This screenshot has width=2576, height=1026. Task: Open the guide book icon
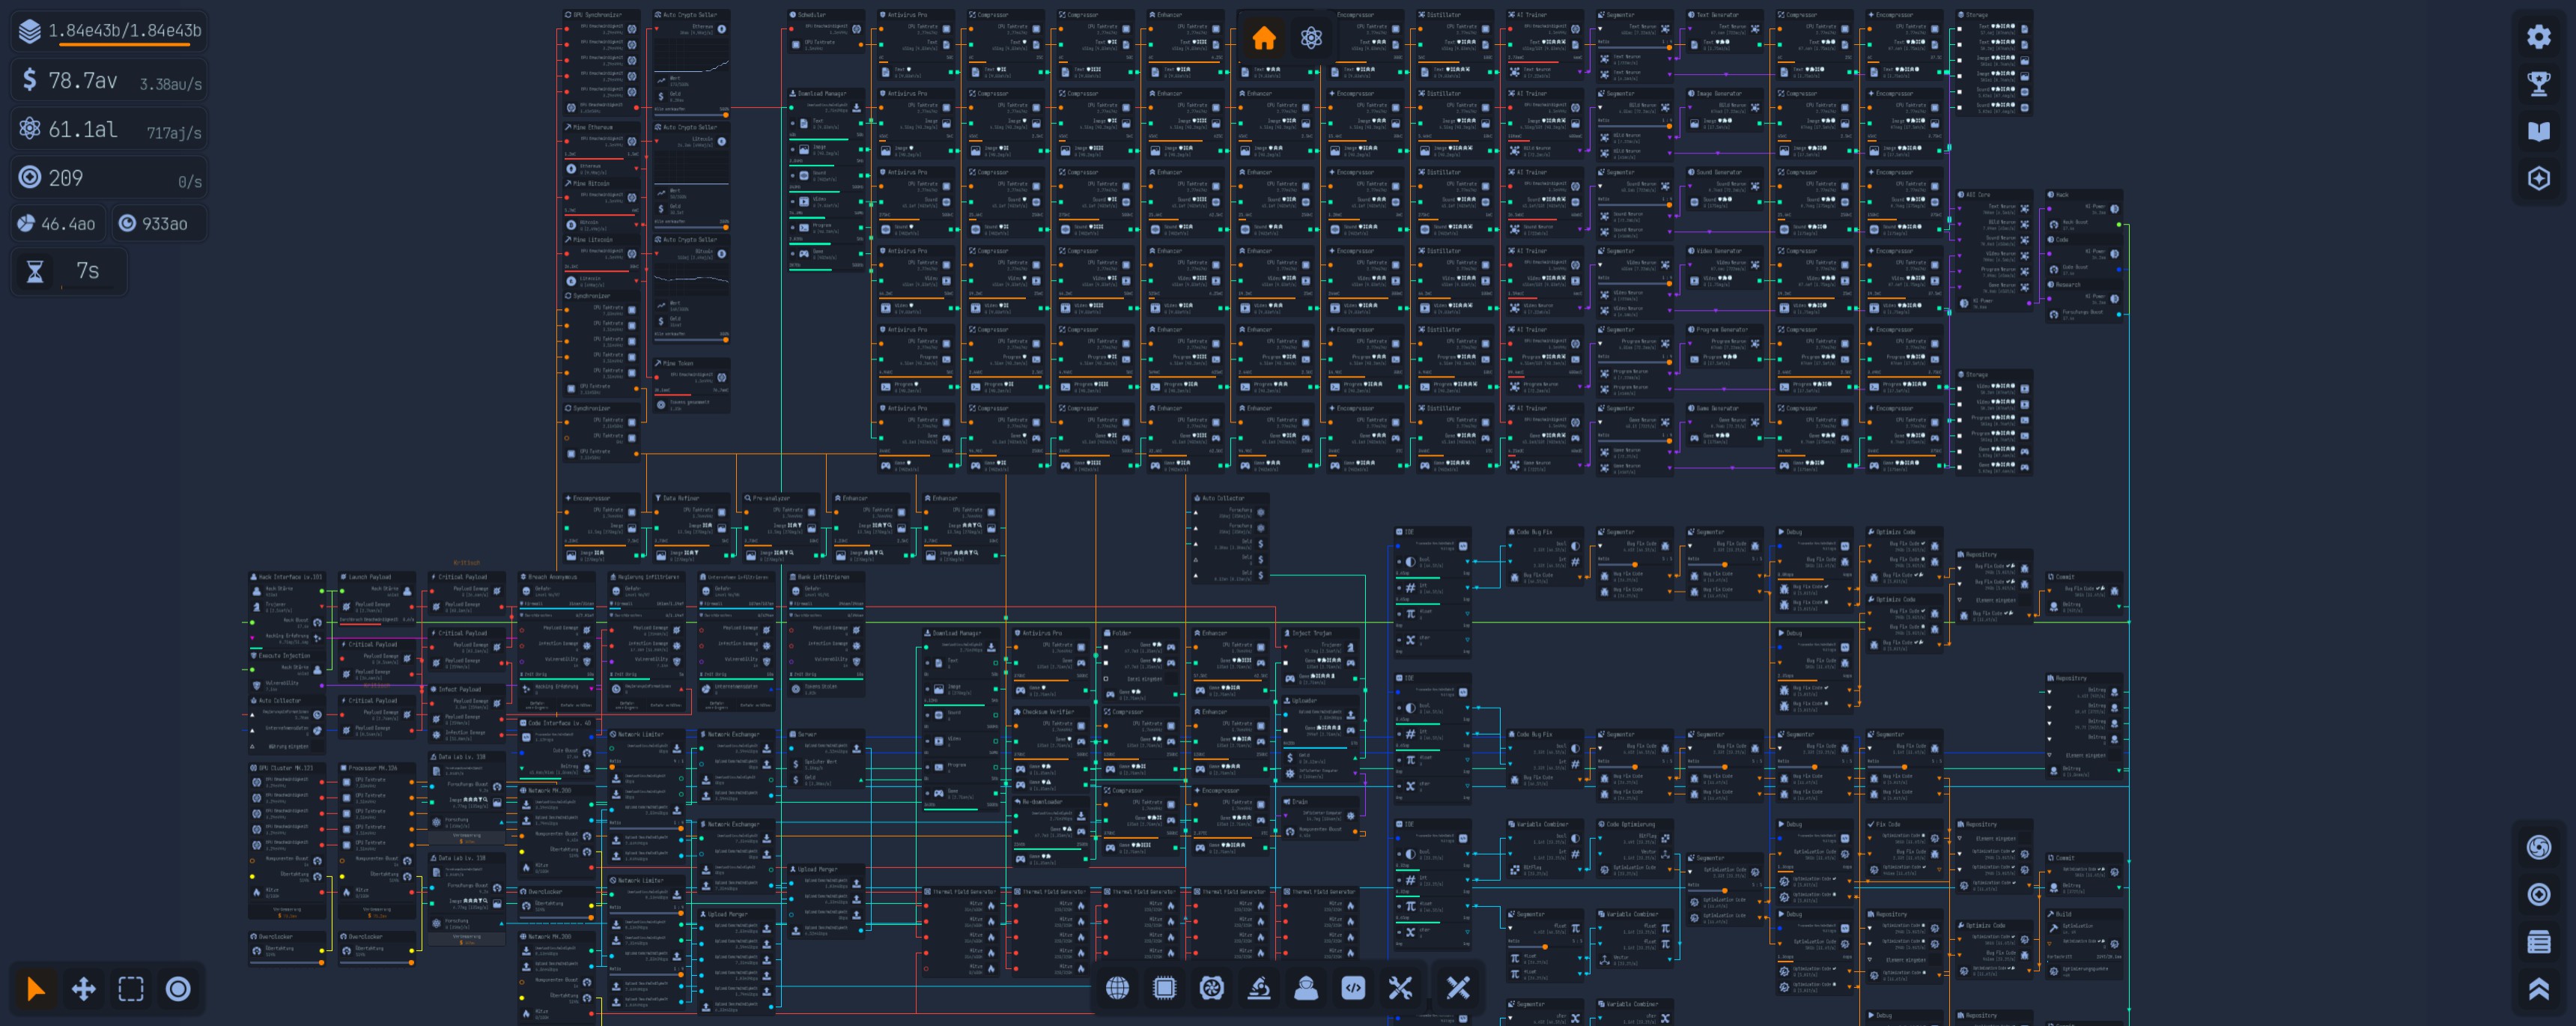[x=2538, y=131]
